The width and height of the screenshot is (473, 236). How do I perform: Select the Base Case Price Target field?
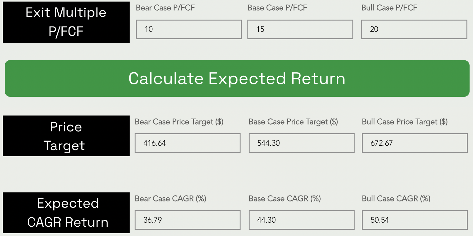click(x=301, y=143)
